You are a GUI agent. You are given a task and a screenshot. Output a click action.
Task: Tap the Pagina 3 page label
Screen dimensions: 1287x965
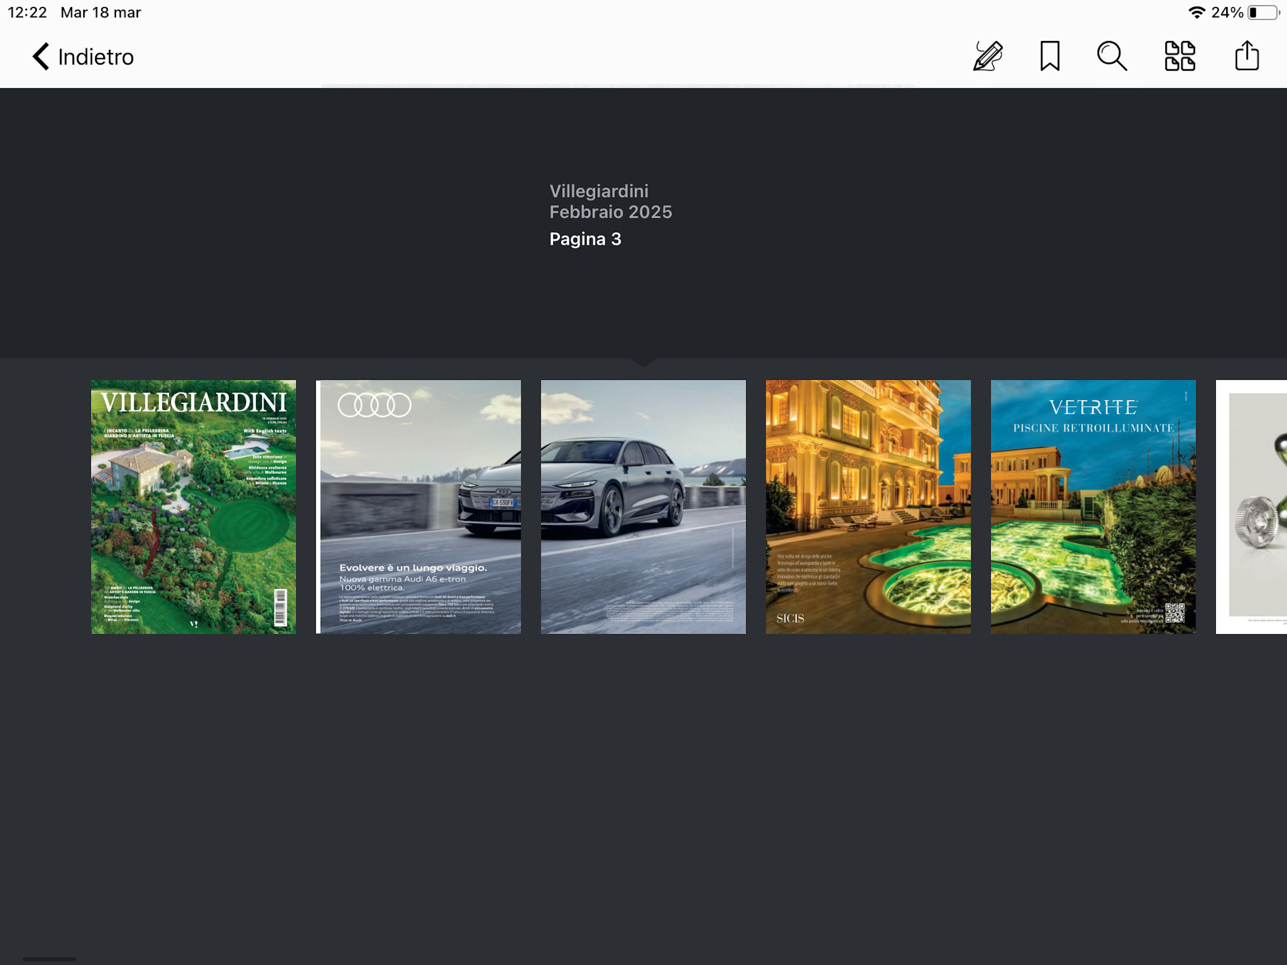pos(585,239)
